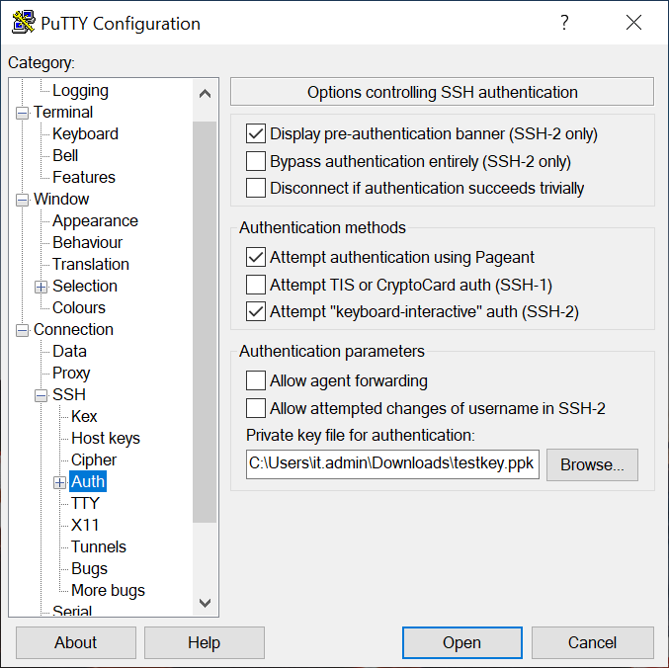Enable Allow agent forwarding
669x668 pixels.
click(x=256, y=380)
